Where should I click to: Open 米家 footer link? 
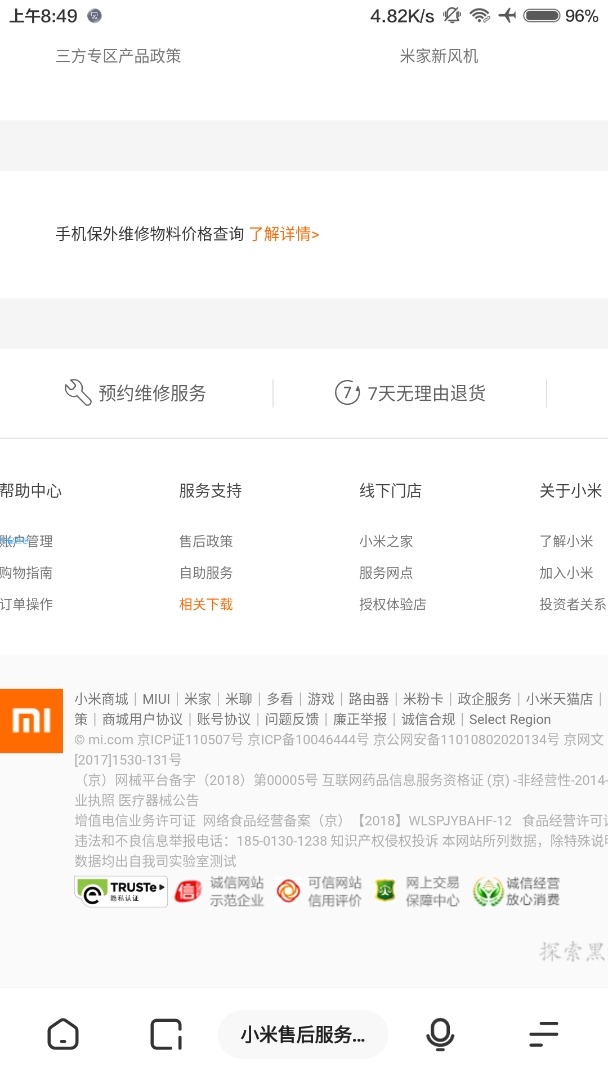point(198,699)
